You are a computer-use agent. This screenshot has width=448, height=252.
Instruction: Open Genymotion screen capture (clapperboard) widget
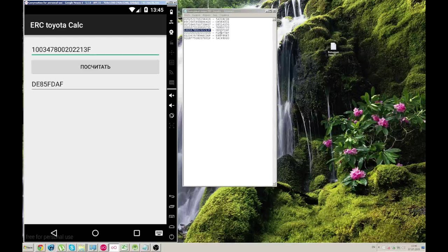[171, 42]
